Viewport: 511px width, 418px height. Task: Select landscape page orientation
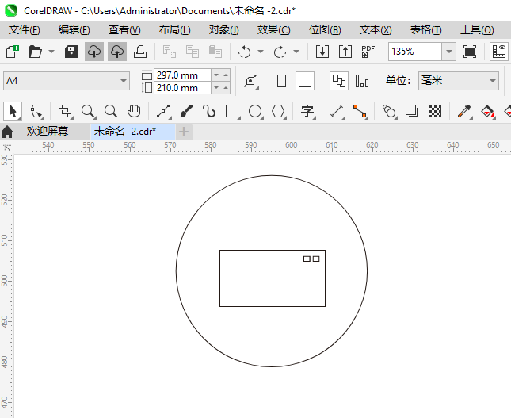pos(305,81)
